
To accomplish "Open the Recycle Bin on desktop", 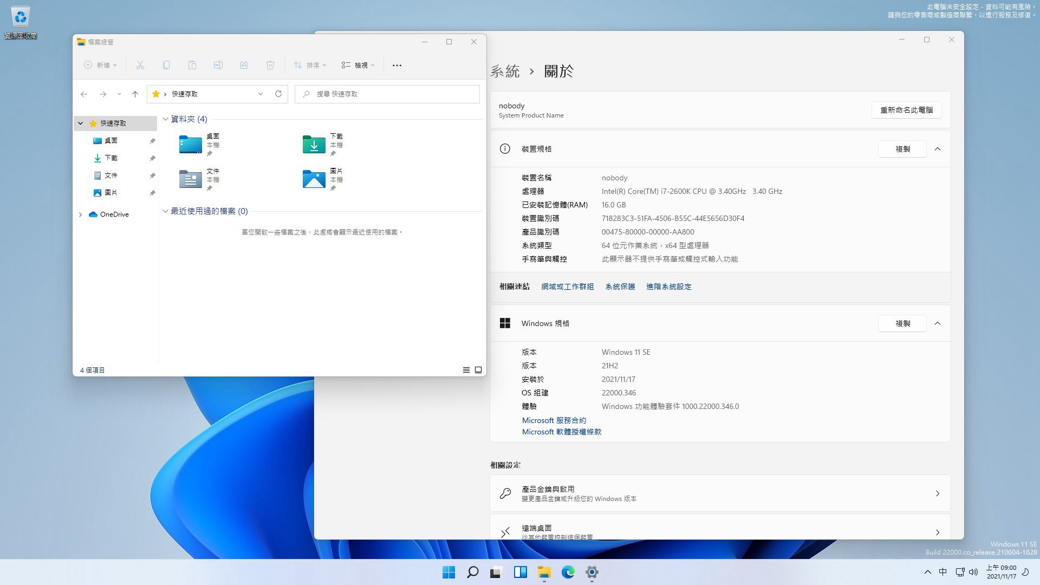I will [x=21, y=23].
